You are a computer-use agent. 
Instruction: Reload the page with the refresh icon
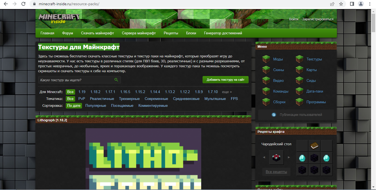point(23,4)
